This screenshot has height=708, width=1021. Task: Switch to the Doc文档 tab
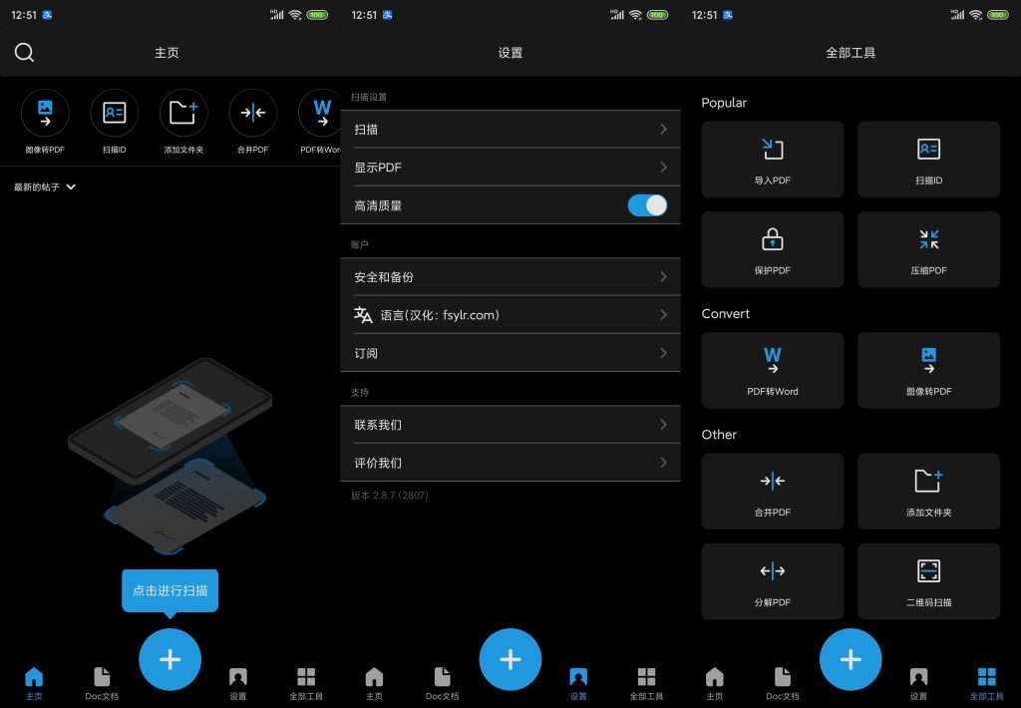pyautogui.click(x=102, y=683)
